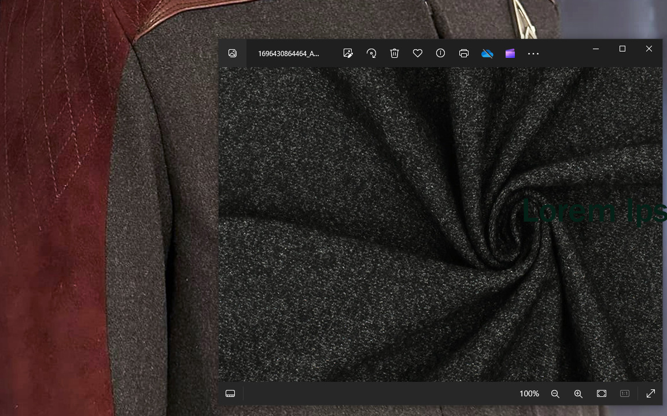
Task: Maximize the Photos window
Action: tap(622, 49)
